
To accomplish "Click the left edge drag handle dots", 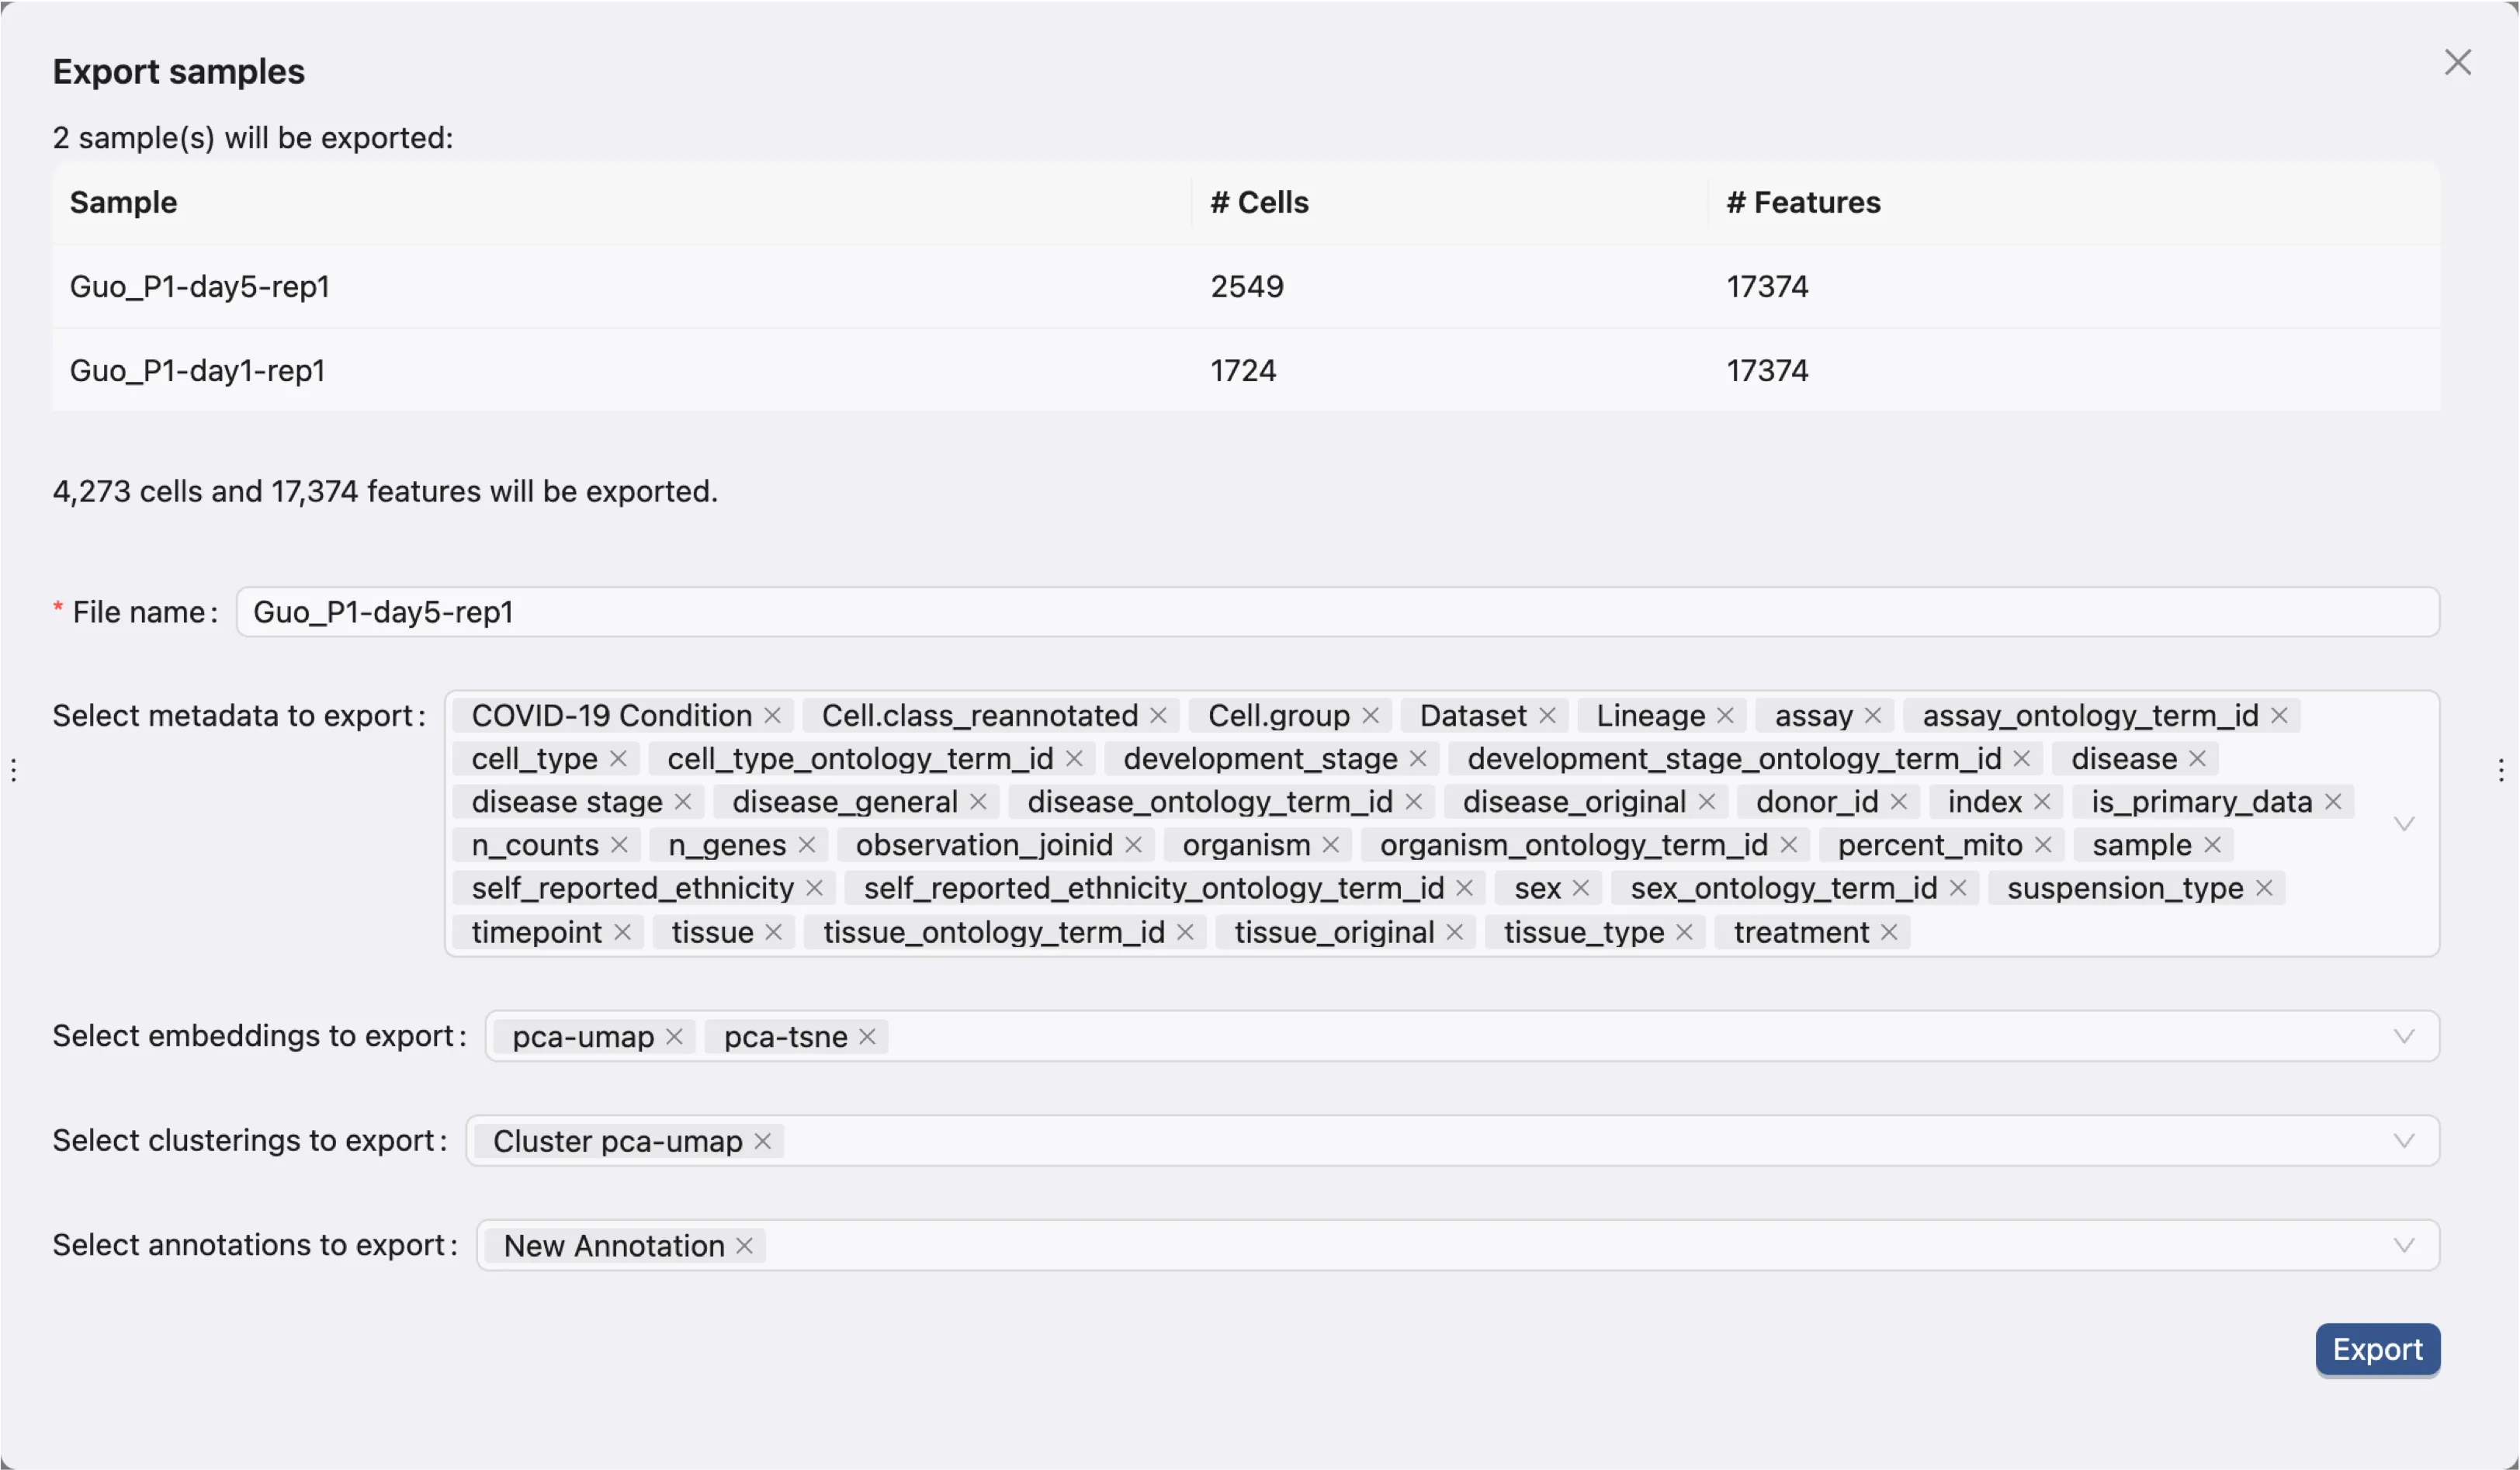I will coord(13,770).
